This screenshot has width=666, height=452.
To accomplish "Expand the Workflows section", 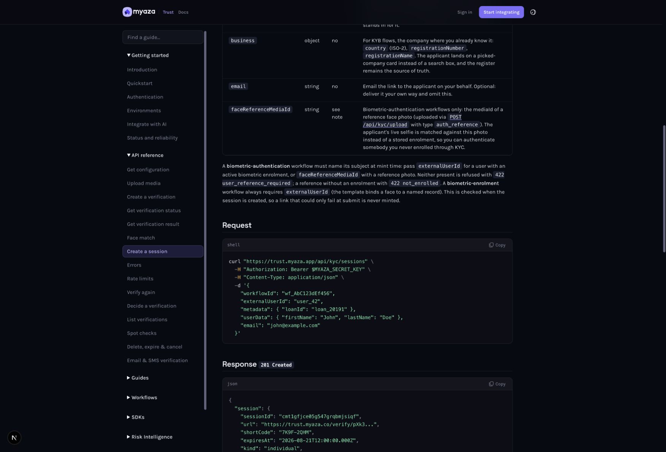I will point(142,398).
